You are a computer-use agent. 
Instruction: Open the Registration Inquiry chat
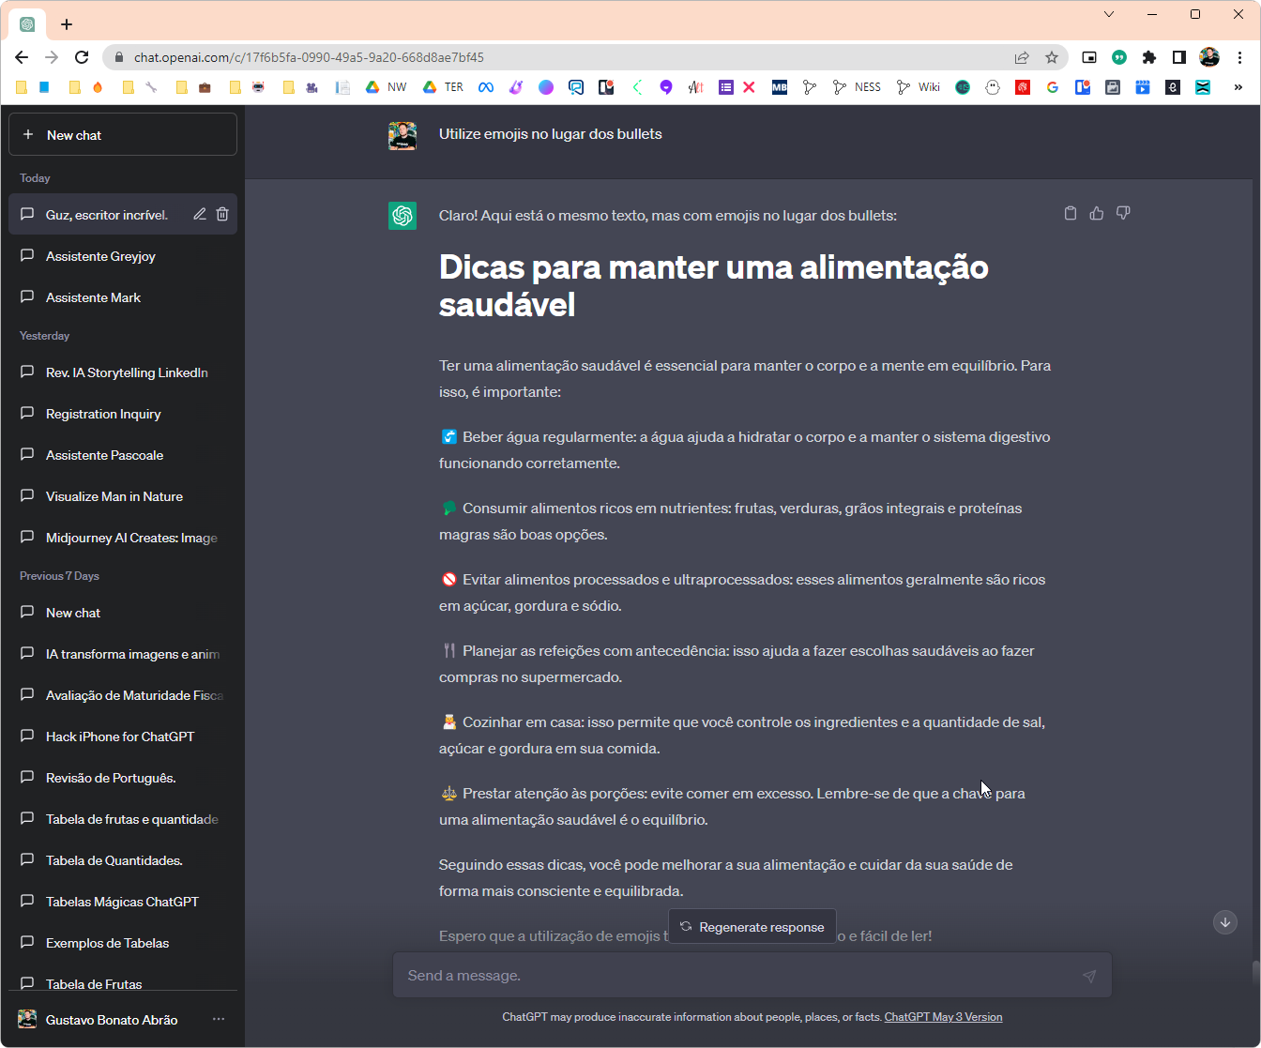(x=122, y=414)
